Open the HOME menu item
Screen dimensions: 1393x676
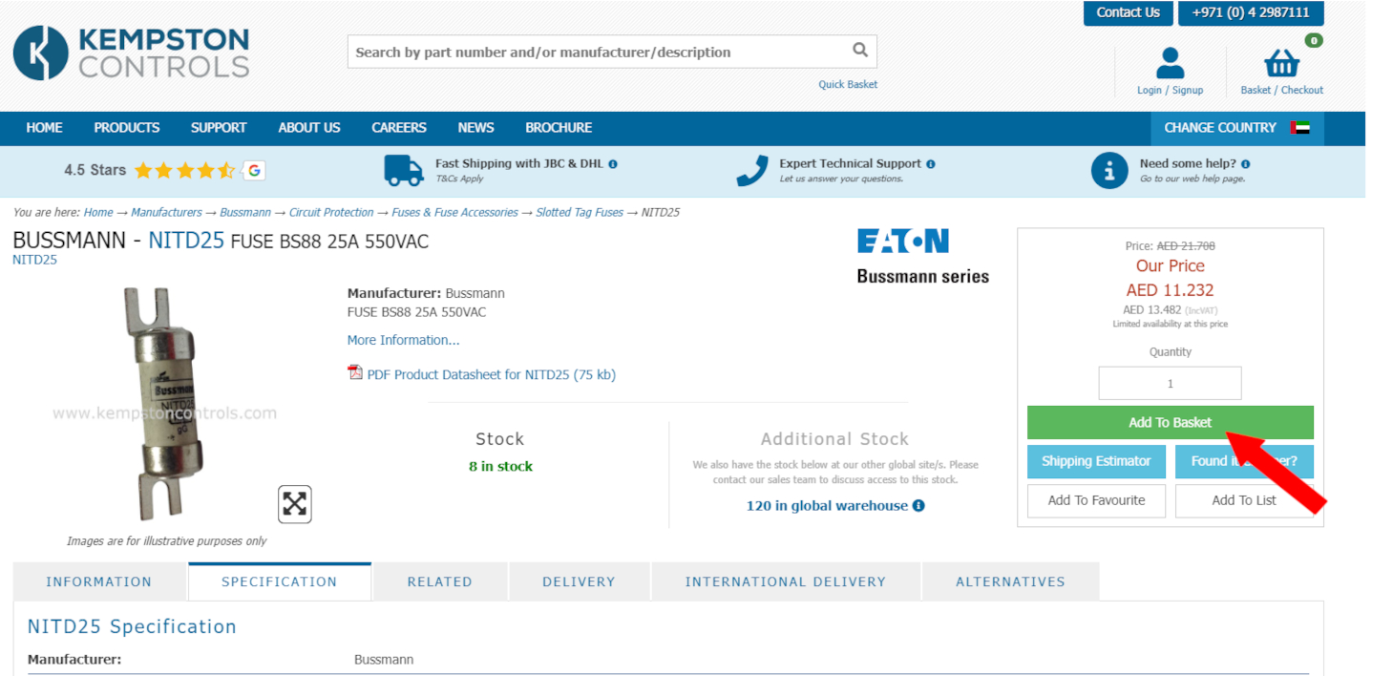44,128
